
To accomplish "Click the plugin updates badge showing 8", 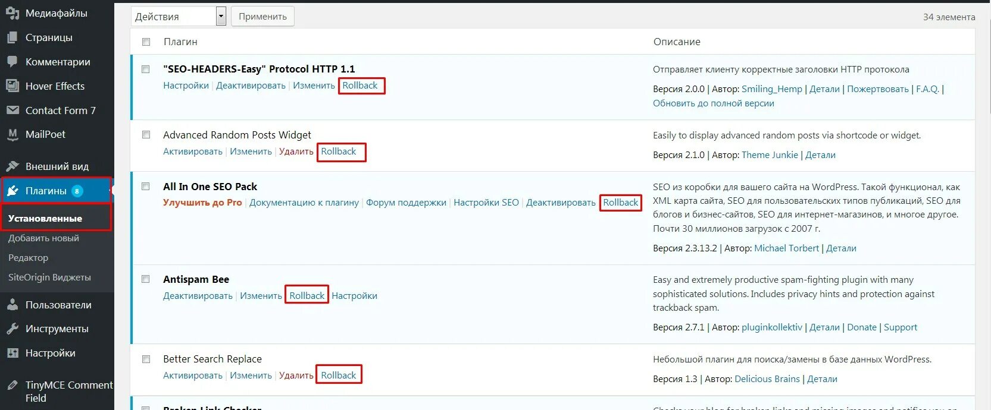I will tap(77, 191).
